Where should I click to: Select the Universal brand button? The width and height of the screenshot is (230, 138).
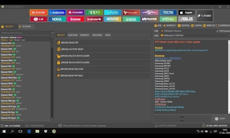[x=149, y=13]
